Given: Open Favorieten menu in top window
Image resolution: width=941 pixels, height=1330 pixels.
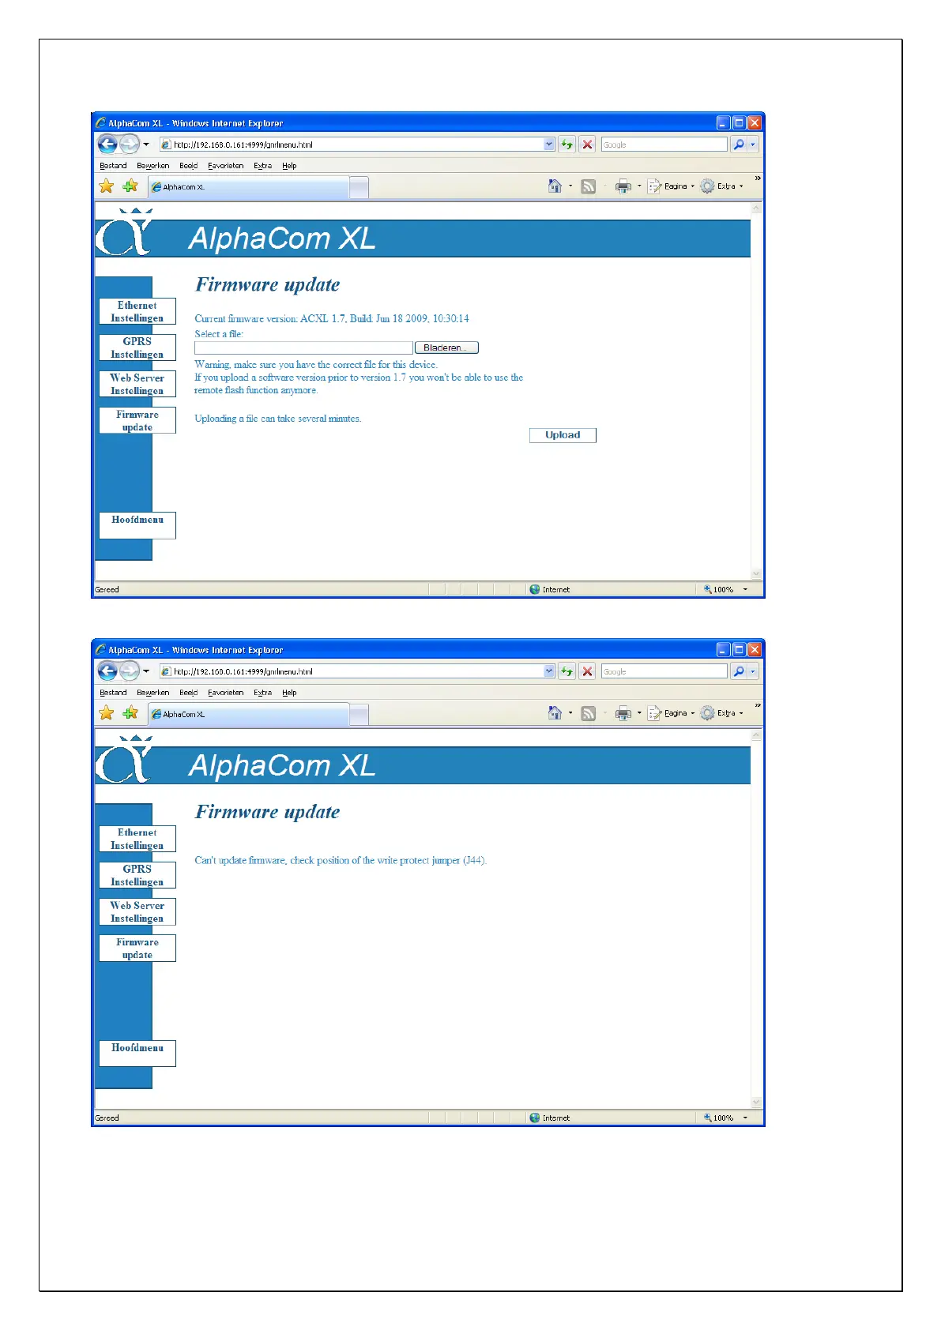Looking at the screenshot, I should 226,166.
